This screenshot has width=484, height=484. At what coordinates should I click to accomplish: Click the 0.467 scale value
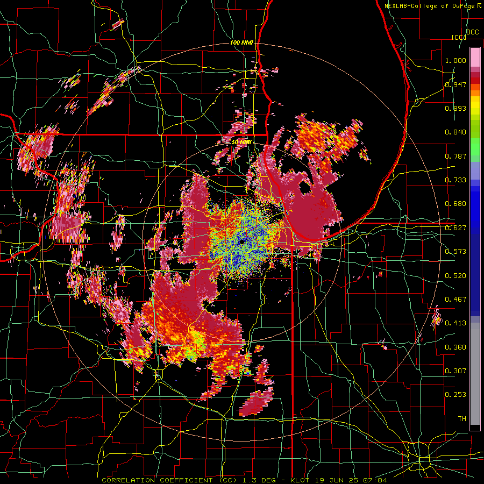pyautogui.click(x=455, y=300)
